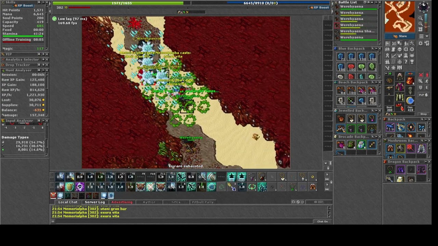This screenshot has width=438, height=246.
Task: Toggle the Chat On button
Action: point(322,221)
